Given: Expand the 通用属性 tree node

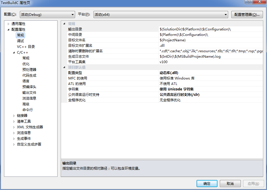Looking at the screenshot, I should [x=9, y=24].
